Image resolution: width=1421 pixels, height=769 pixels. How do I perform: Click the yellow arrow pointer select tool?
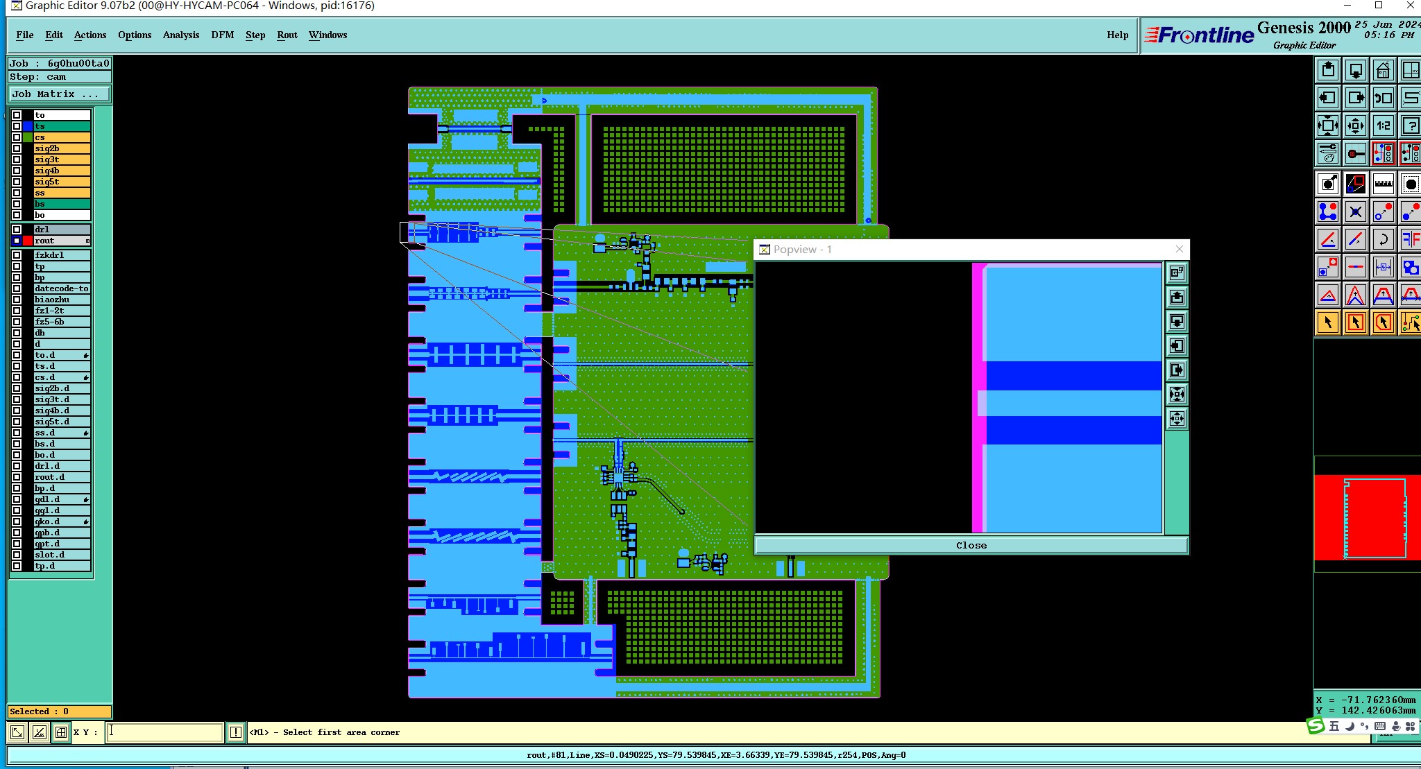(x=1328, y=322)
